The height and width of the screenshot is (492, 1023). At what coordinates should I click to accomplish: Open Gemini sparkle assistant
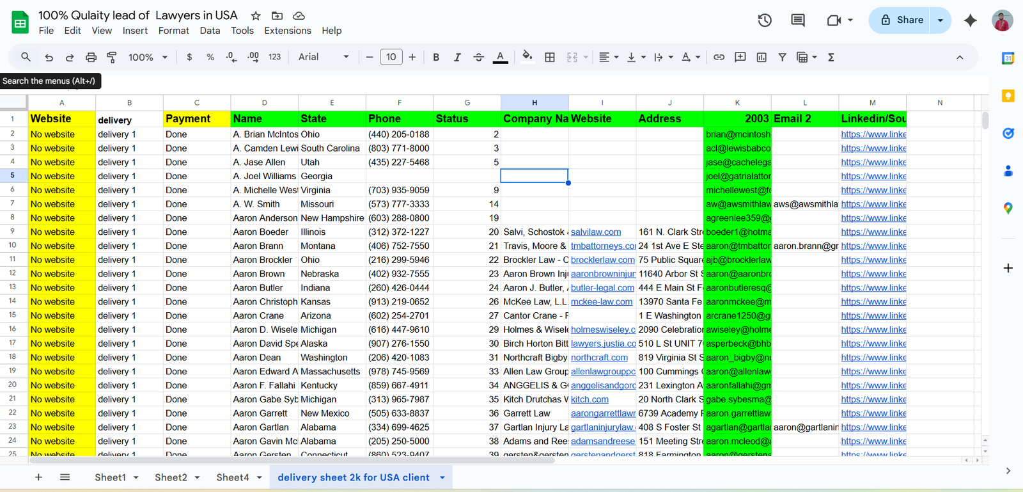click(x=971, y=20)
